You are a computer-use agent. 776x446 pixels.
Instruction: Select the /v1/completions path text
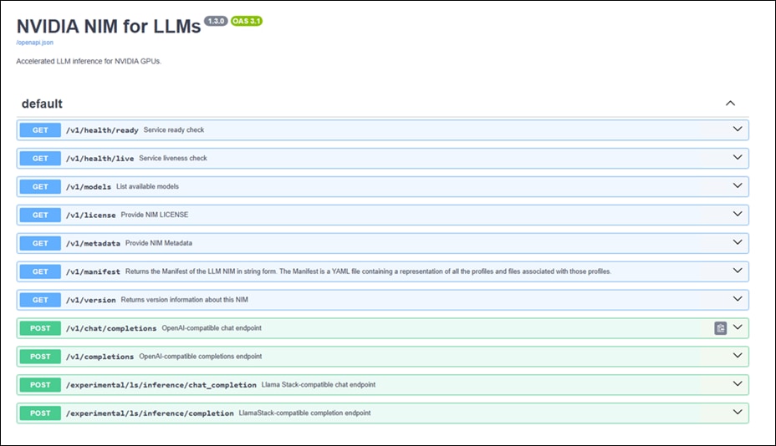pos(100,357)
